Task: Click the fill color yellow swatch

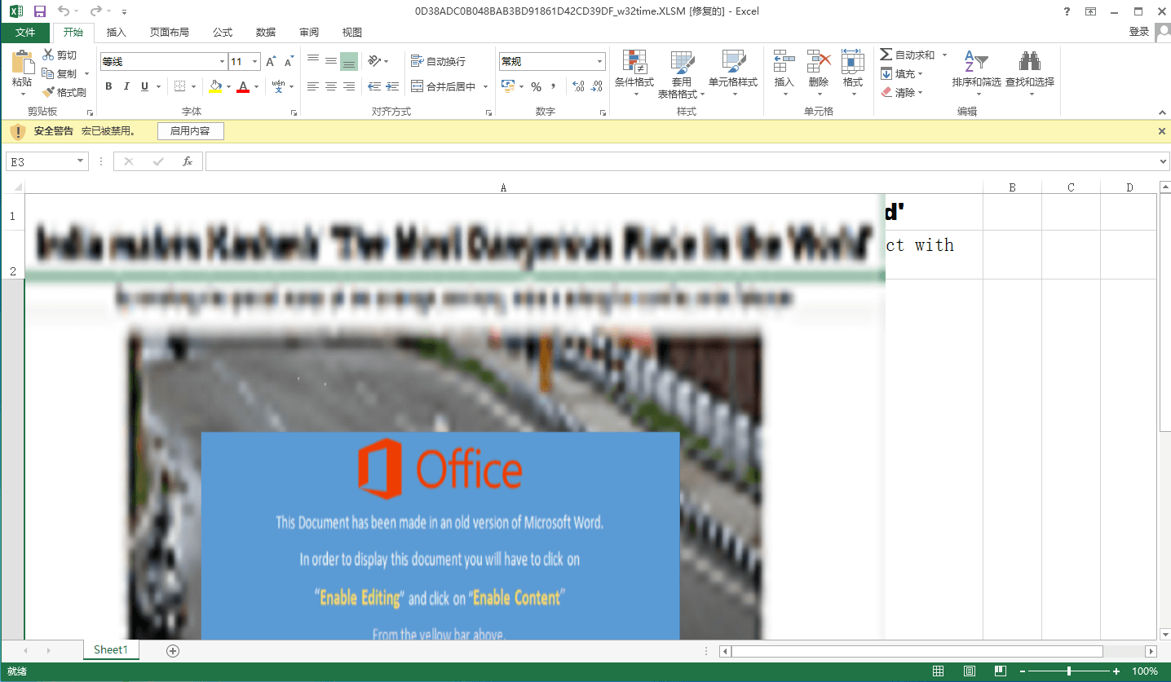Action: pyautogui.click(x=215, y=86)
